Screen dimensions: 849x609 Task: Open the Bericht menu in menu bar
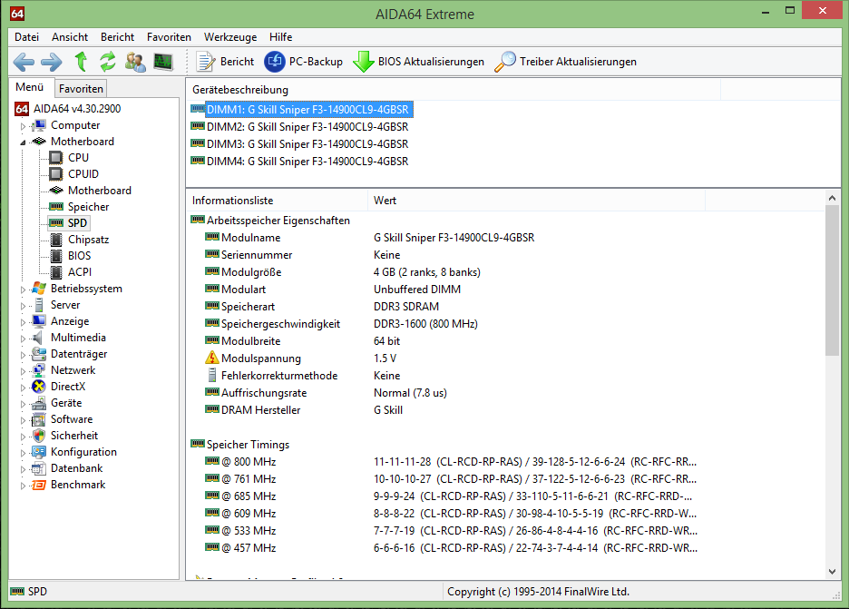[118, 37]
